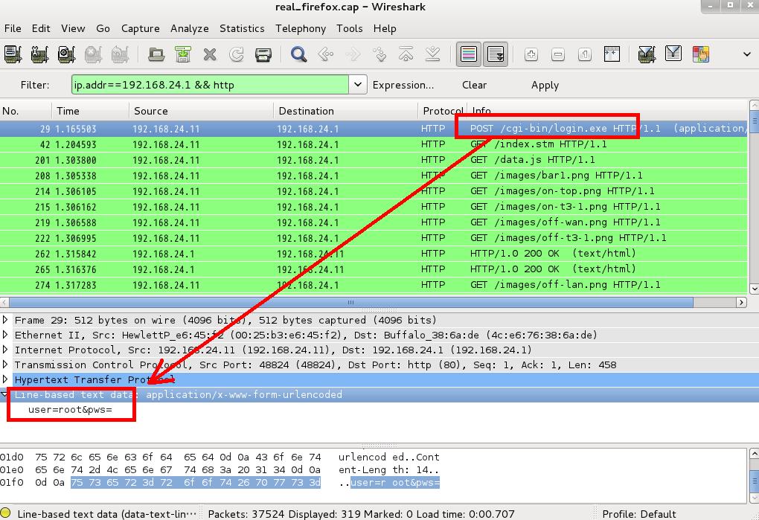The width and height of the screenshot is (759, 520).
Task: Click the Expression... button
Action: (403, 85)
